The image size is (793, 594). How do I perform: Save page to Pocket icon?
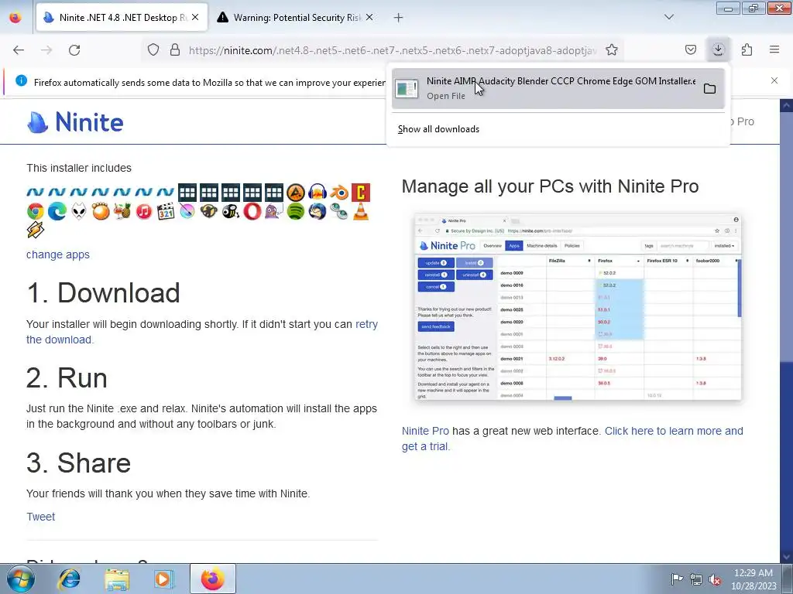point(690,49)
